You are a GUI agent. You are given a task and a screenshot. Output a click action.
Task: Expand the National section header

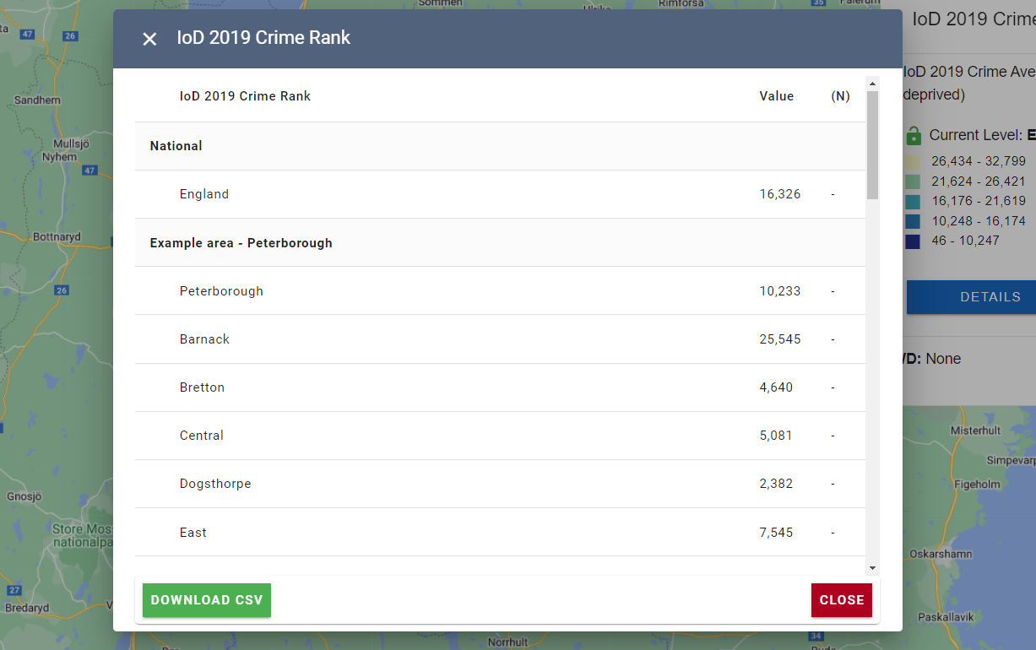pos(176,145)
